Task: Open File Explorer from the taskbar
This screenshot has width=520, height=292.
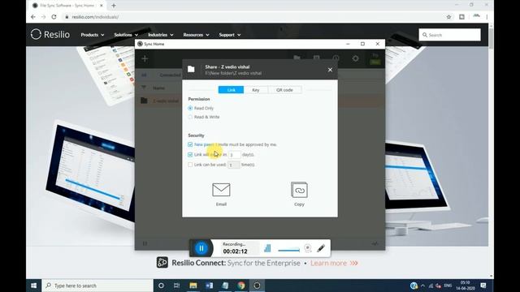Action: (193, 286)
